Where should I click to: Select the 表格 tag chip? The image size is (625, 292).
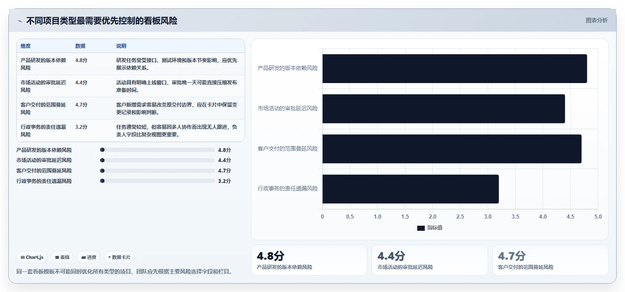(x=62, y=257)
